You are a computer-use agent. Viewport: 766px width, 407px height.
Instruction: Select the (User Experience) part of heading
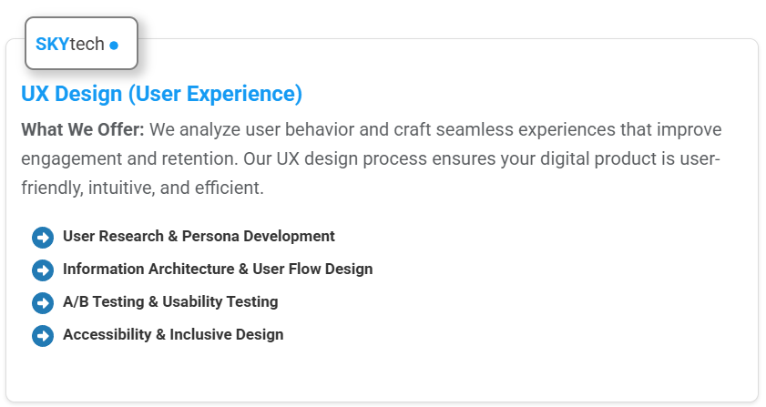click(216, 94)
